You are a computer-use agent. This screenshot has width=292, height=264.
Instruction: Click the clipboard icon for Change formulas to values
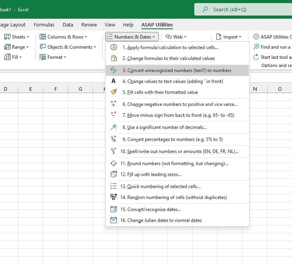click(114, 58)
